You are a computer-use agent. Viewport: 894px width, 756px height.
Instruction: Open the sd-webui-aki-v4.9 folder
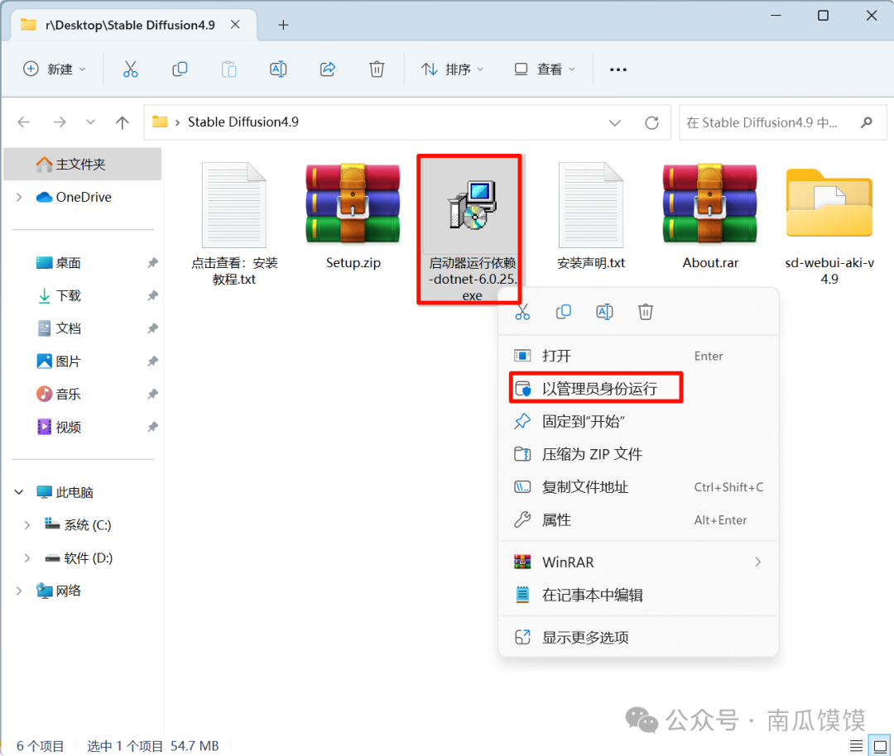click(x=829, y=203)
